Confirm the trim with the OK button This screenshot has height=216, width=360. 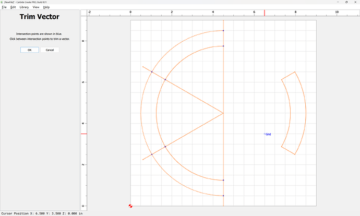tap(30, 50)
